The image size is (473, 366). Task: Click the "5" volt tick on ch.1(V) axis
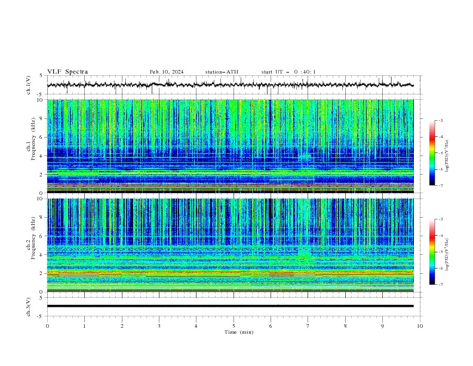41,76
